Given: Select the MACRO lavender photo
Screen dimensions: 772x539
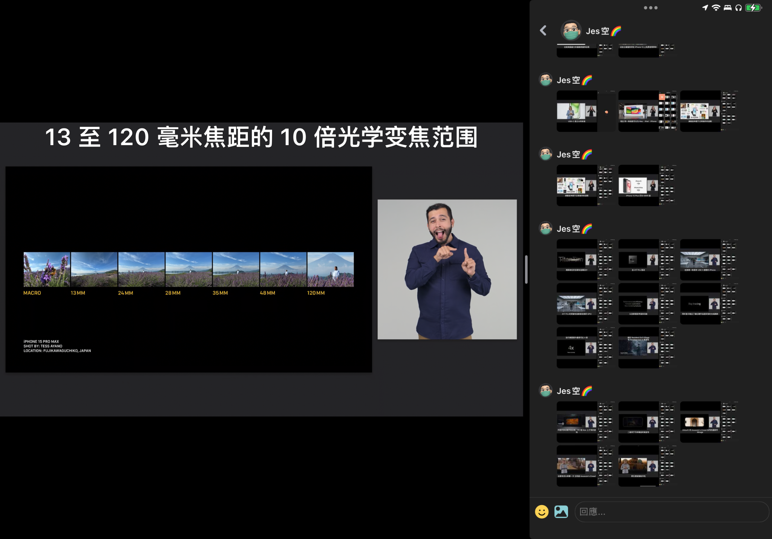Looking at the screenshot, I should tap(47, 269).
